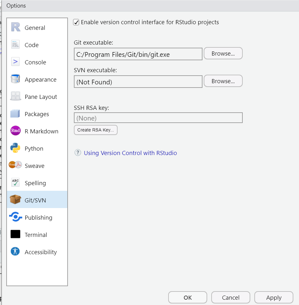
Task: Click the Packages box icon
Action: (x=15, y=113)
